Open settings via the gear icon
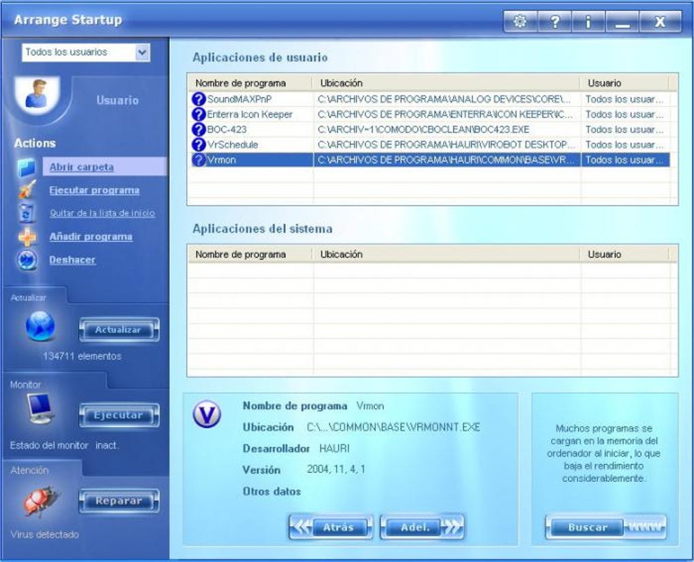Screen dimensions: 694x562 click(x=520, y=21)
